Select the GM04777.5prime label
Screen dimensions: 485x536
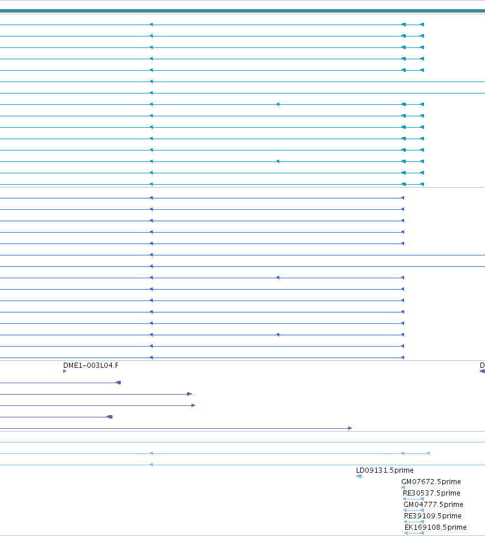[434, 505]
